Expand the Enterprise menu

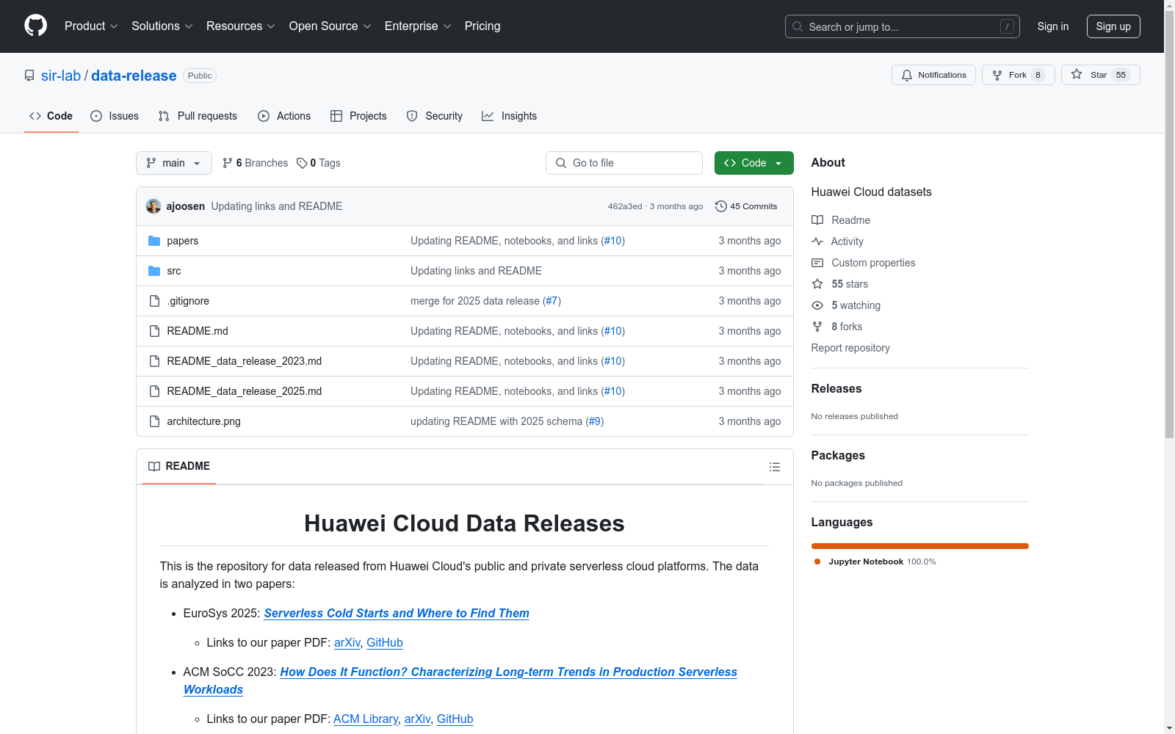click(x=418, y=26)
